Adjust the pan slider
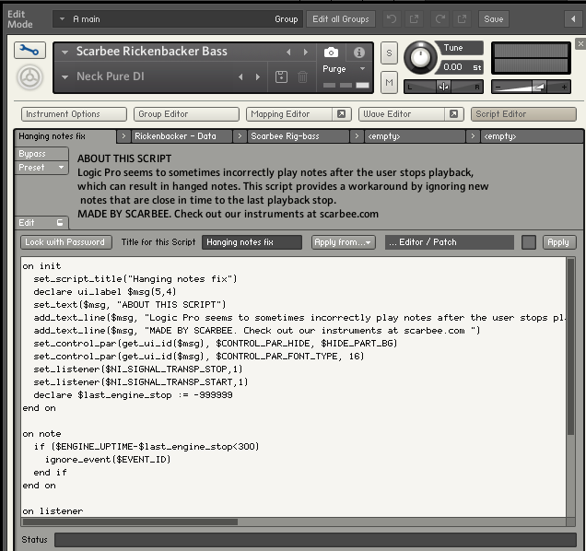Image resolution: width=586 pixels, height=551 pixels. [x=444, y=87]
